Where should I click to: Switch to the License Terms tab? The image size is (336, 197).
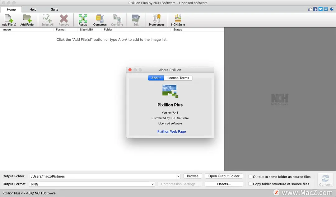point(178,78)
